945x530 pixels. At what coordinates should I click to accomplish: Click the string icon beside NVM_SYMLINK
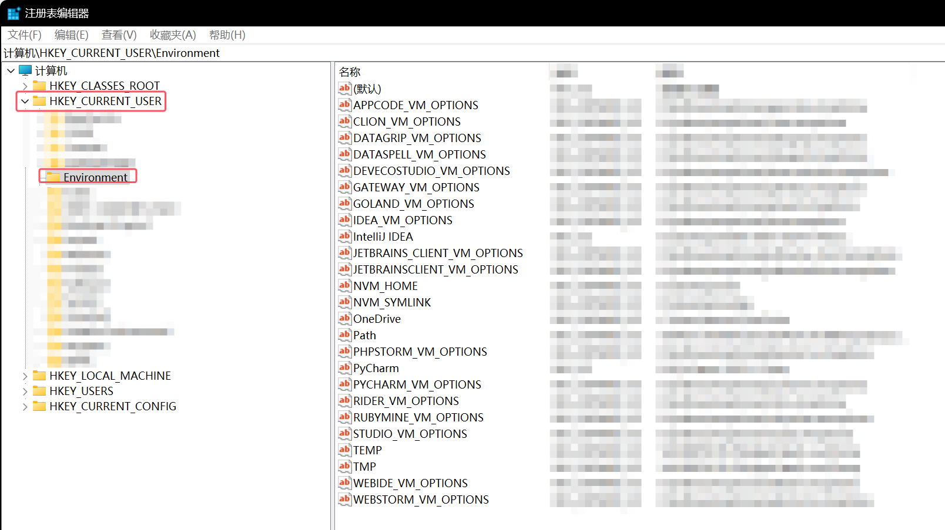345,302
